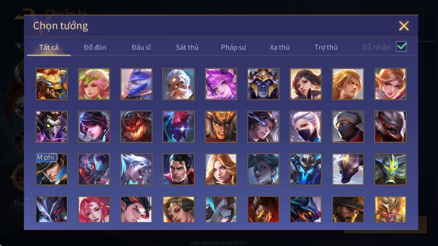Viewport: 438px width, 246px height.
Task: Switch to the Đỡ đòn tab
Action: coord(95,47)
